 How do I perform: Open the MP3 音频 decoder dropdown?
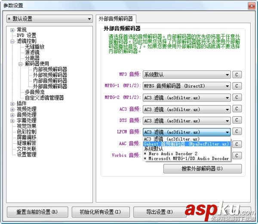click(187, 75)
